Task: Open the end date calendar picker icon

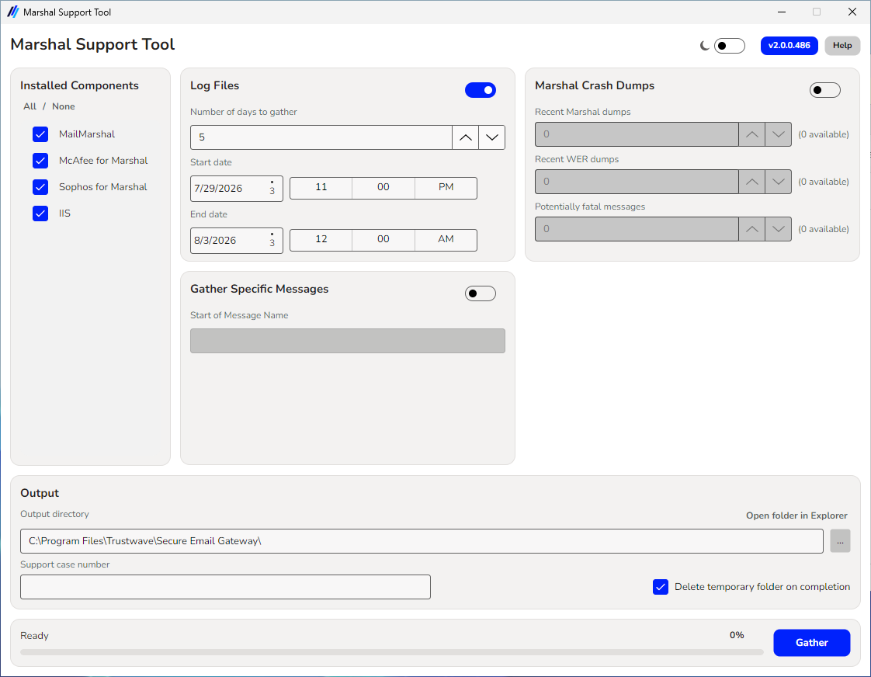Action: (272, 240)
